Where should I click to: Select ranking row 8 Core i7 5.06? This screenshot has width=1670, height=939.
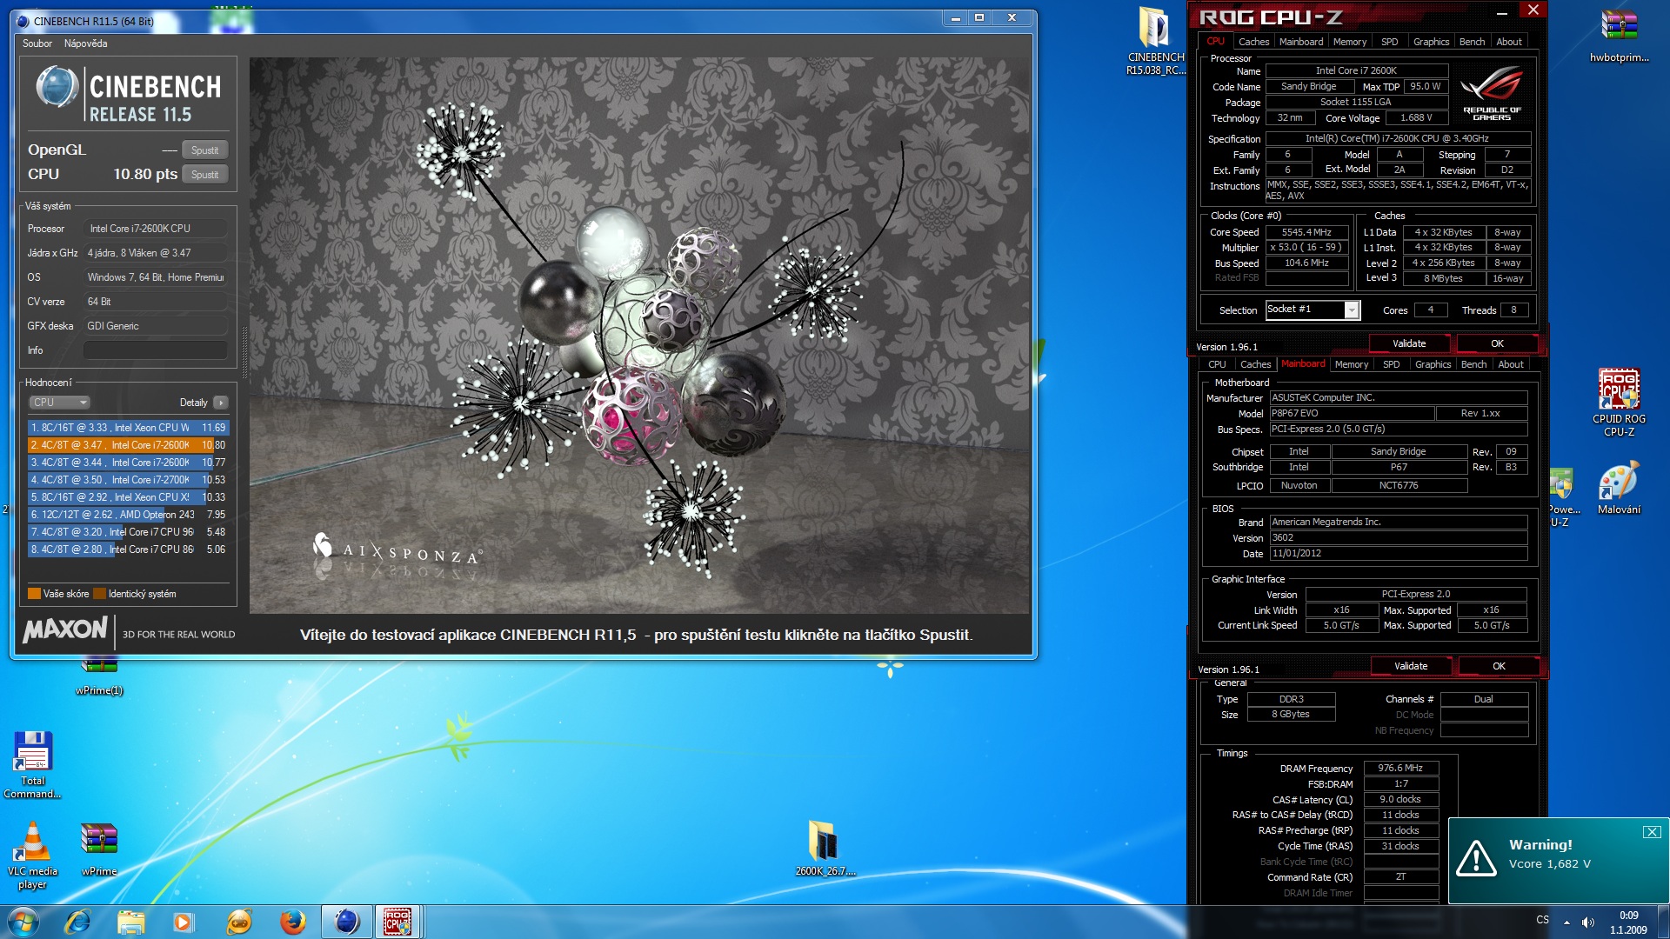(128, 549)
